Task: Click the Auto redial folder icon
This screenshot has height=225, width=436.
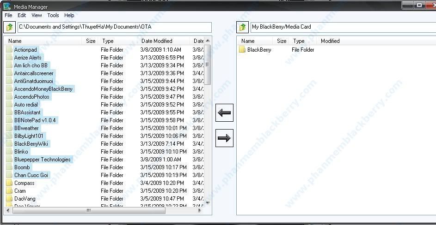Action: tap(9, 105)
